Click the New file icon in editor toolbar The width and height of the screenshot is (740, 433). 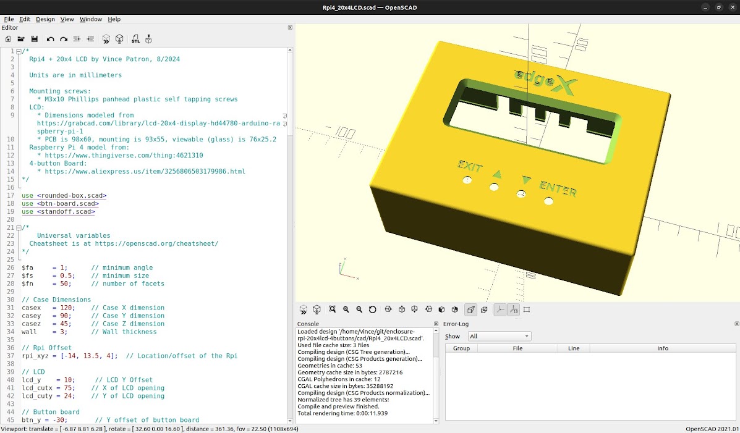[8, 39]
